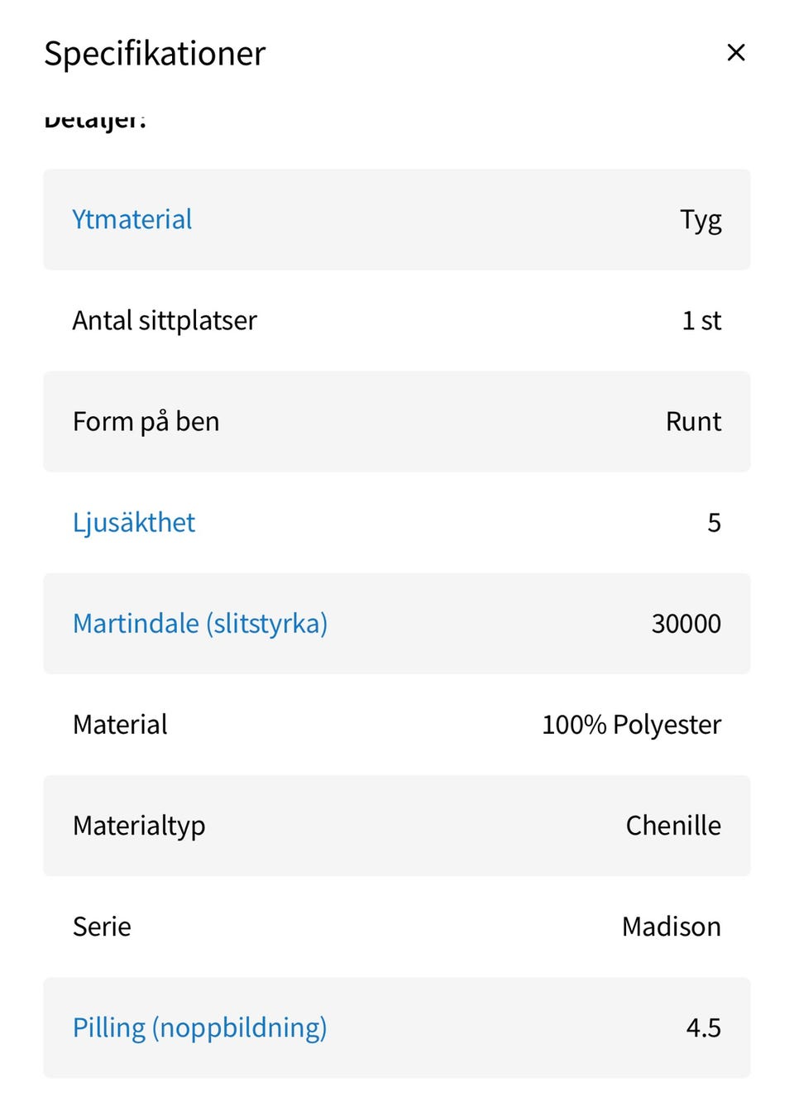This screenshot has height=1097, width=794.
Task: Select the Runt value
Action: [x=693, y=421]
